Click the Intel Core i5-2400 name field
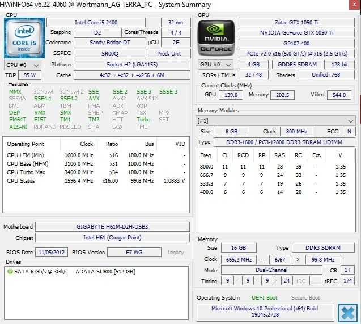The height and width of the screenshot is (324, 361). click(96, 23)
